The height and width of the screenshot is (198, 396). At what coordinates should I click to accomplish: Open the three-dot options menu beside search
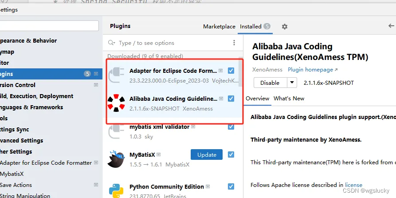click(234, 43)
